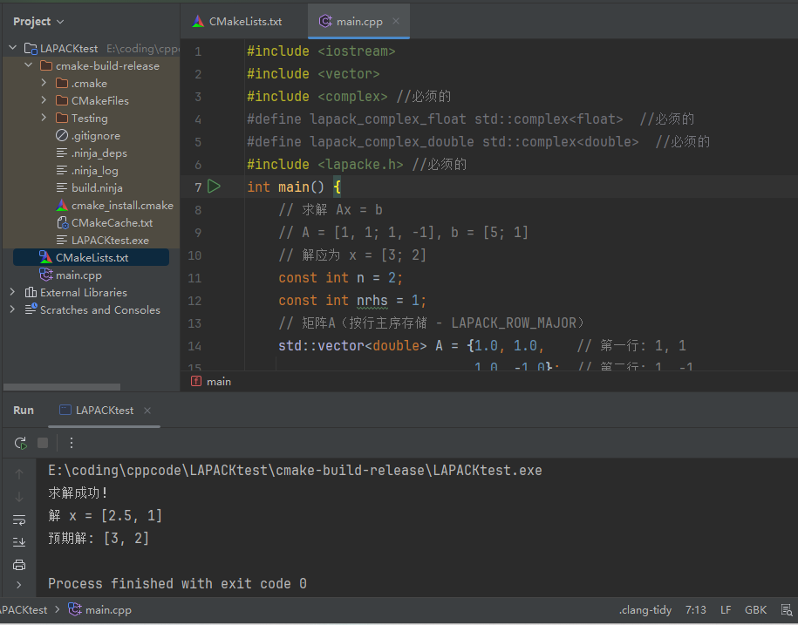Click line number 1 in the gutter
This screenshot has height=625, width=798.
pos(197,51)
